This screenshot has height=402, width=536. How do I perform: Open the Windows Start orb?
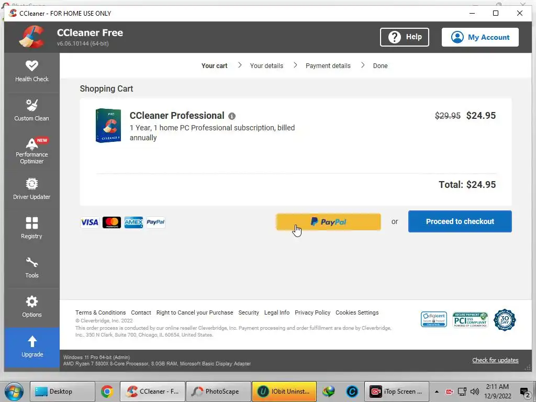(14, 391)
